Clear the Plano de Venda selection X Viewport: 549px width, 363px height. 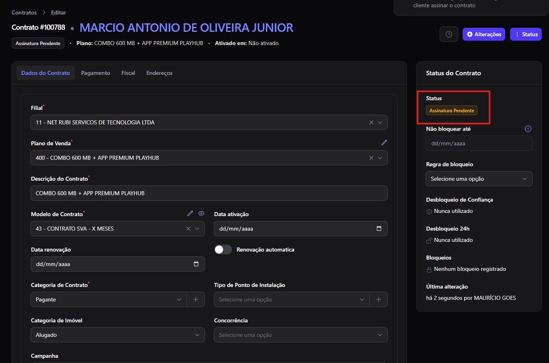371,158
